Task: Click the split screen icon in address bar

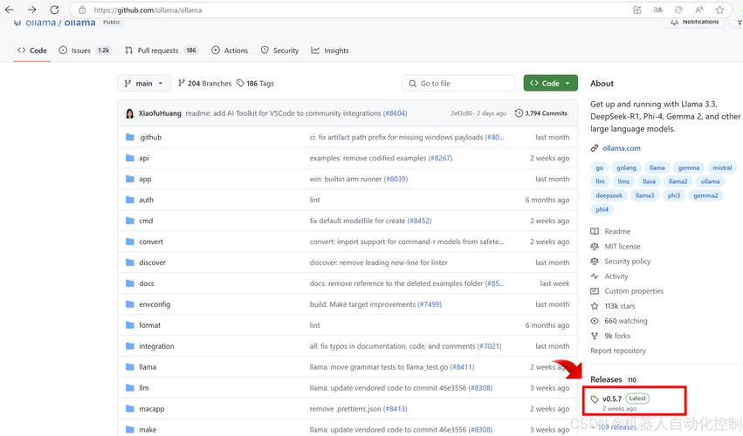Action: pyautogui.click(x=637, y=10)
